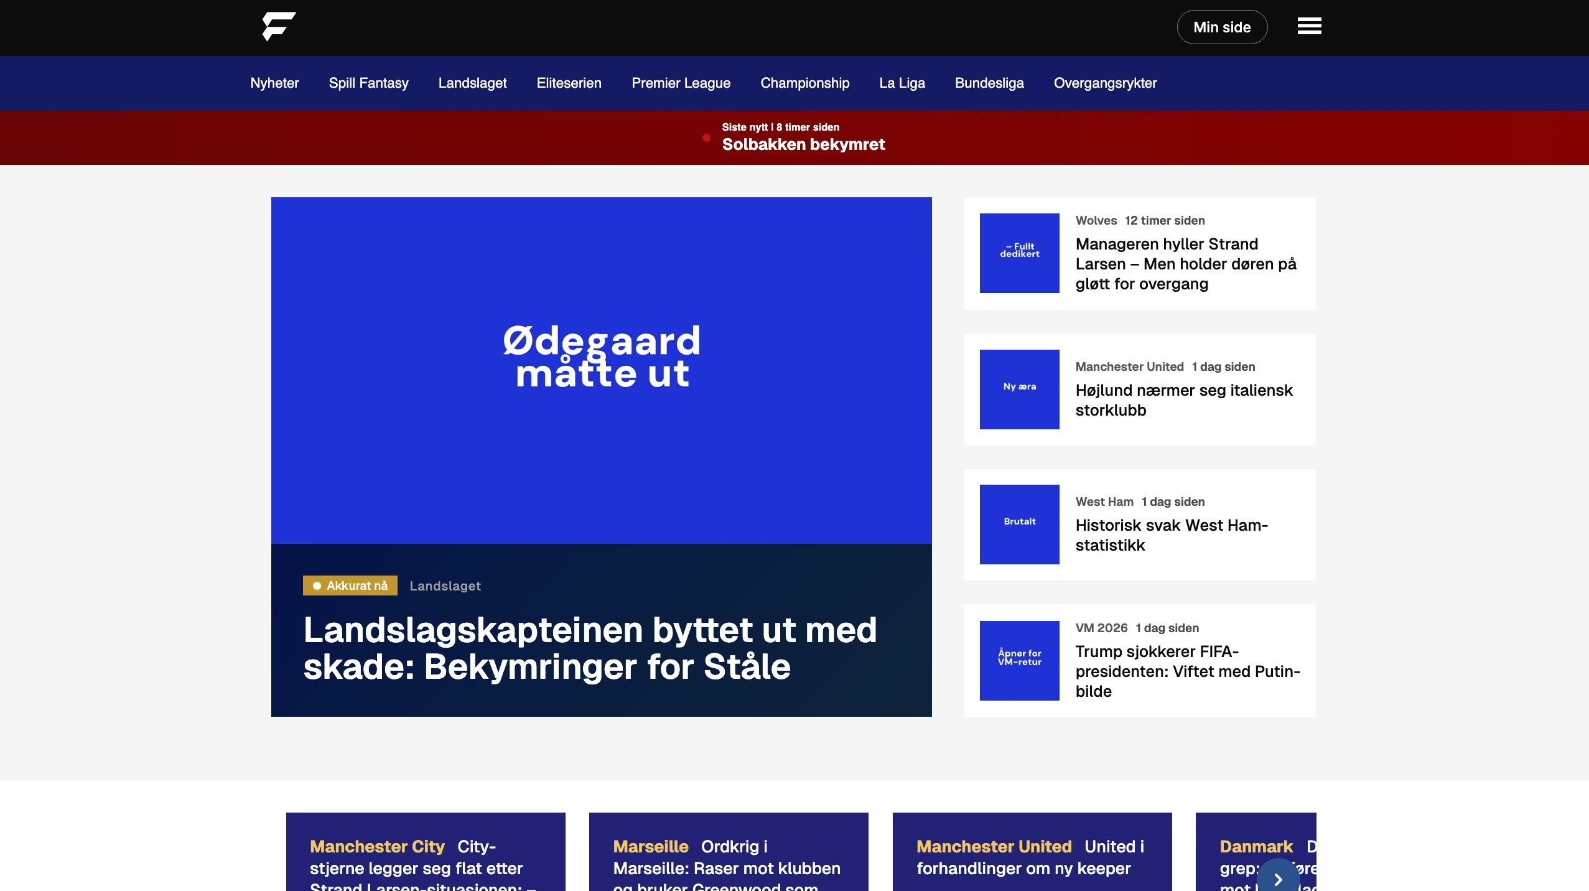Go to Spill Fantasy section
Screen dimensions: 1589x891
(368, 83)
